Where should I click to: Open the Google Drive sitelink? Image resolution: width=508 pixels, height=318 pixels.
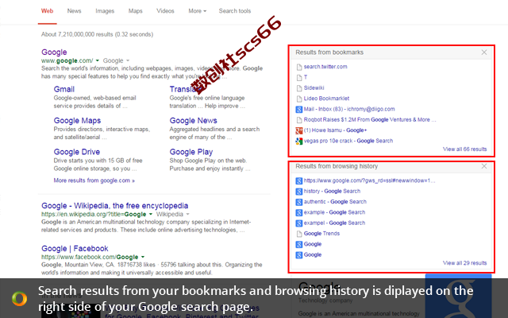coord(77,152)
